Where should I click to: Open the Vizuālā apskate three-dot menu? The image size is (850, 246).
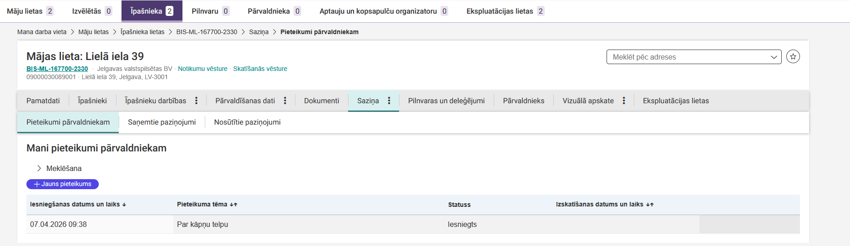click(x=624, y=100)
